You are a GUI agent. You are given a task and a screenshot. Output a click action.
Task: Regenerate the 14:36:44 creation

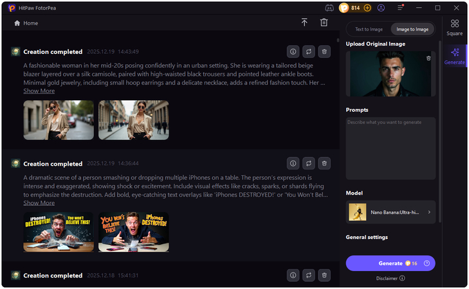pos(309,163)
